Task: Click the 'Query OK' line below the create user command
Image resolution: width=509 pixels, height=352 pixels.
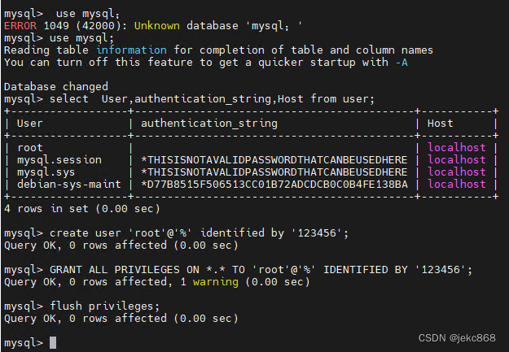Action: [121, 246]
